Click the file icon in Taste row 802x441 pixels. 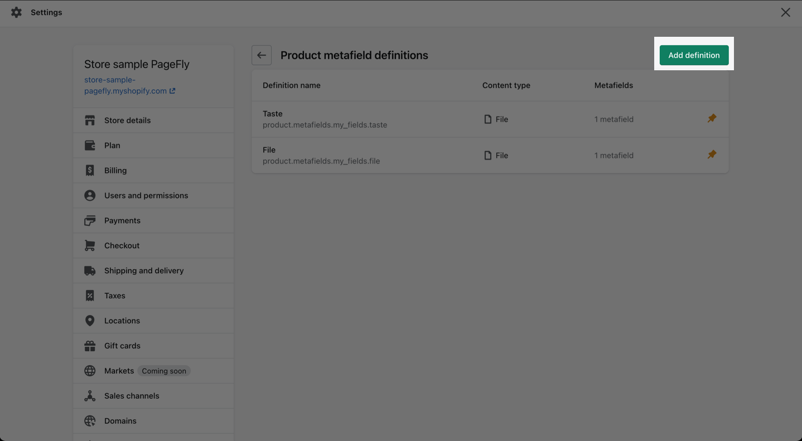[487, 119]
